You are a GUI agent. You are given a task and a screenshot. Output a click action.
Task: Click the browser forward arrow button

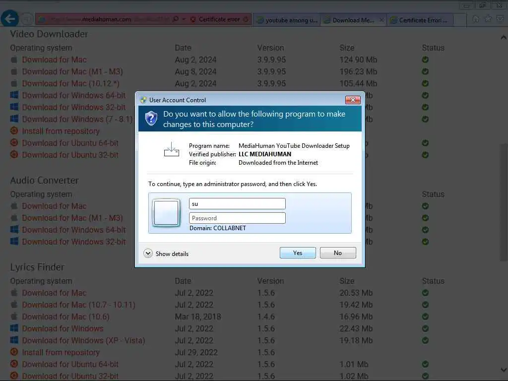pos(27,19)
